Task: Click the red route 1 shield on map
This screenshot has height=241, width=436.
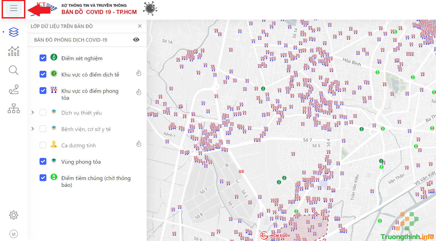Action: [x=241, y=171]
